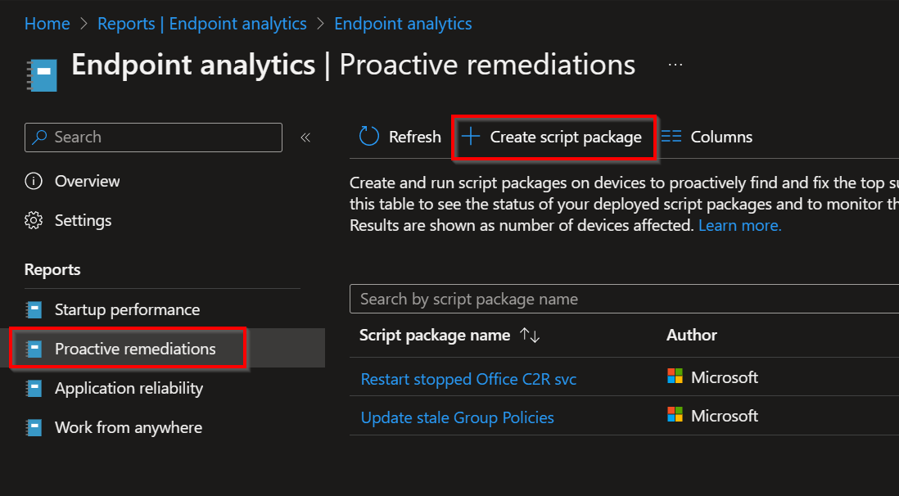Image resolution: width=899 pixels, height=496 pixels.
Task: Toggle the sort arrows next to Script package name
Action: tap(530, 336)
